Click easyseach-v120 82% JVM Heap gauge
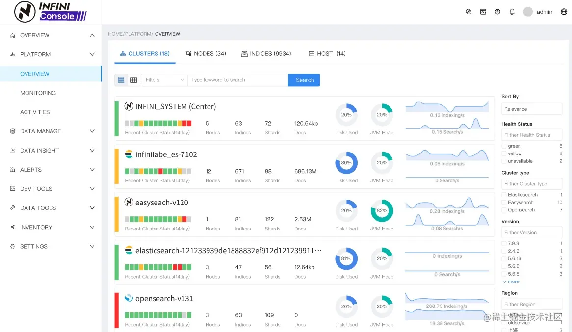 tap(382, 210)
